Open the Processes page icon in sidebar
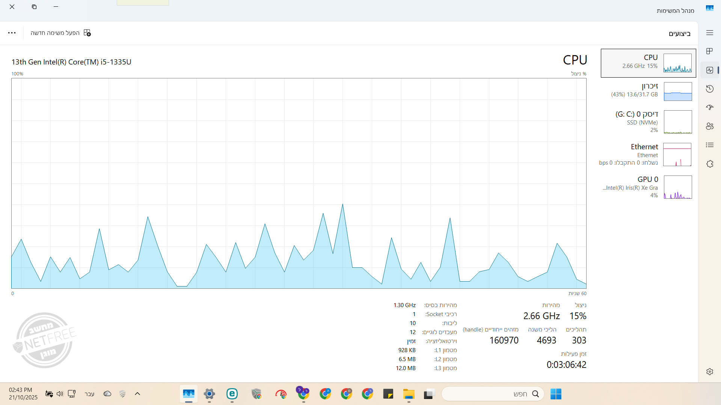This screenshot has width=721, height=405. pos(709,51)
